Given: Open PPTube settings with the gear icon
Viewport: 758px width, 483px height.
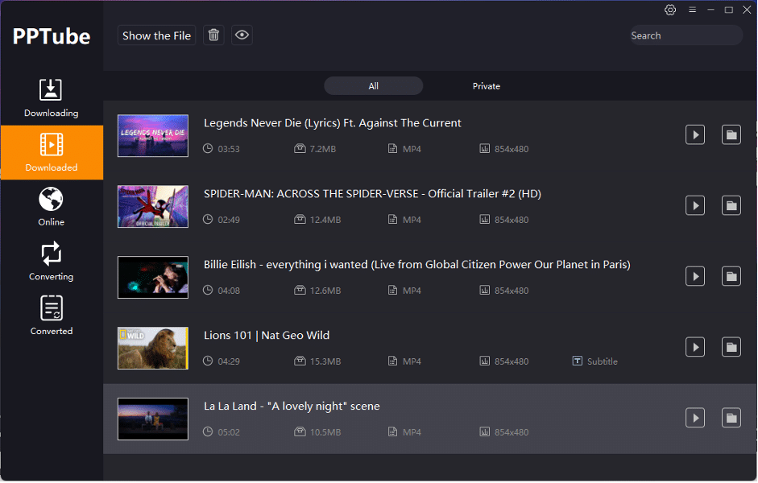Looking at the screenshot, I should point(670,10).
